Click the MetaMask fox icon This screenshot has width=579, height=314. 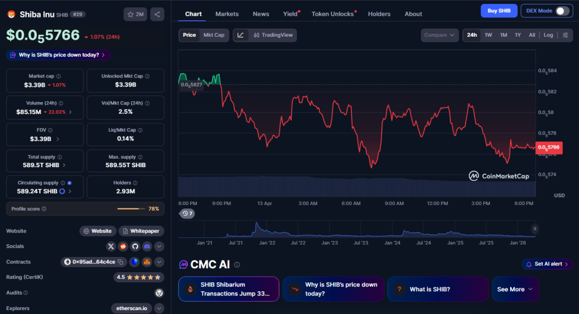click(146, 262)
